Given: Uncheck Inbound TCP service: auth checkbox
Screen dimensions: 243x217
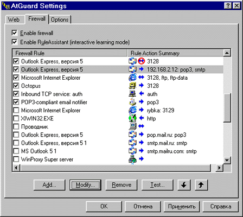Looking at the screenshot, I should point(16,94).
